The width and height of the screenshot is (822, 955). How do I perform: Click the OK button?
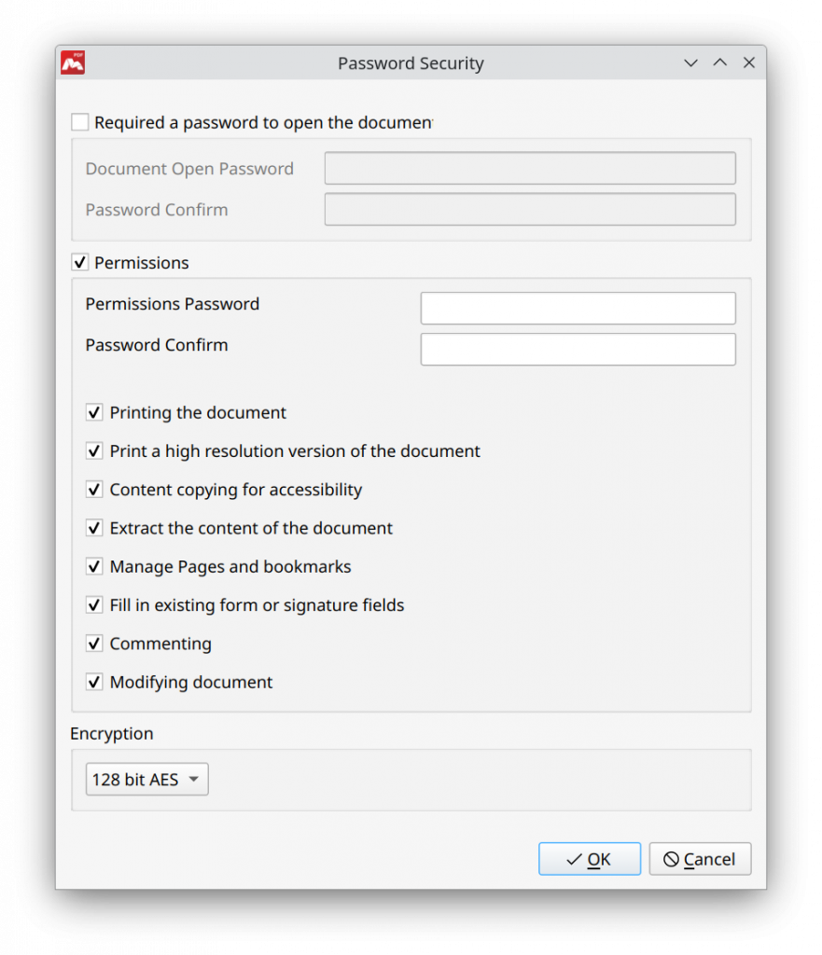point(589,858)
